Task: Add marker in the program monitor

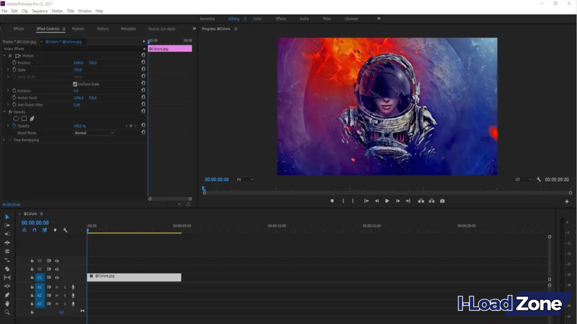Action: point(332,201)
